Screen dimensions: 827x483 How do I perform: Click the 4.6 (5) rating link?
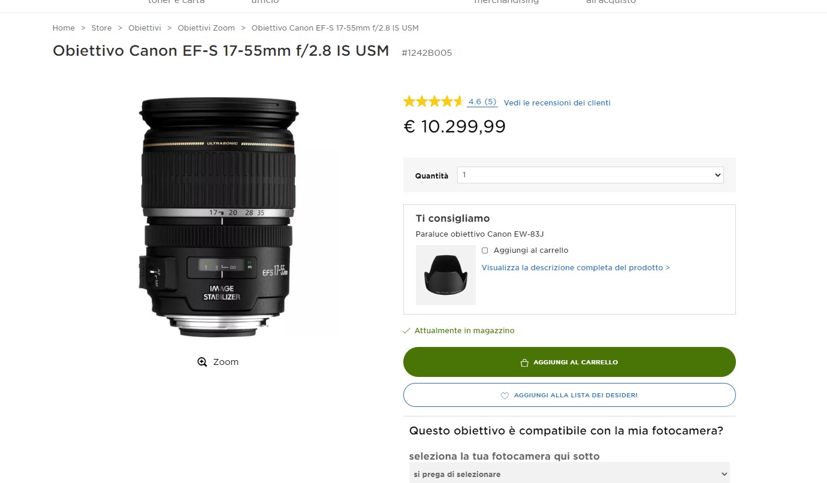pos(482,102)
